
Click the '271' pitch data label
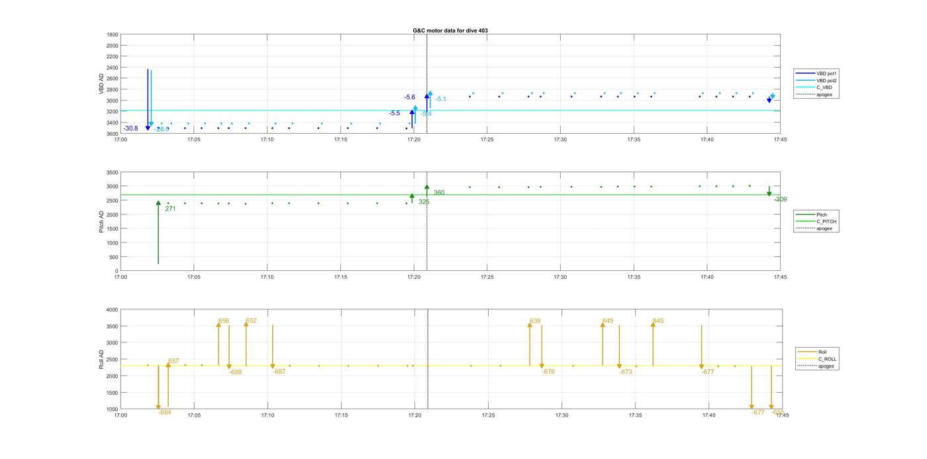point(170,209)
